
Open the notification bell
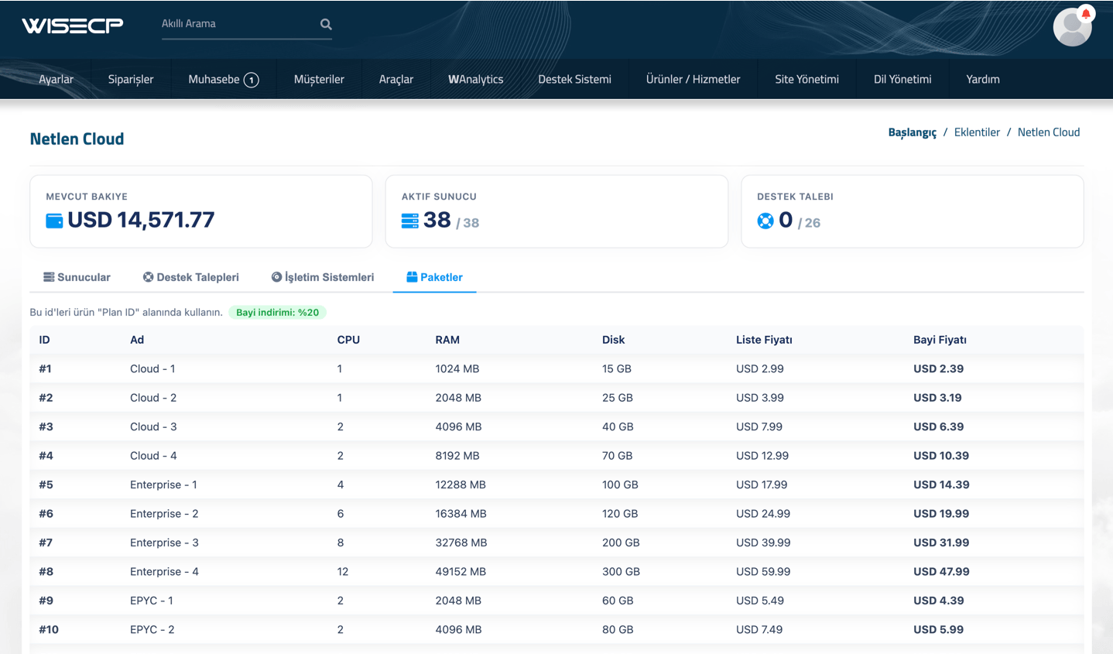[x=1086, y=13]
